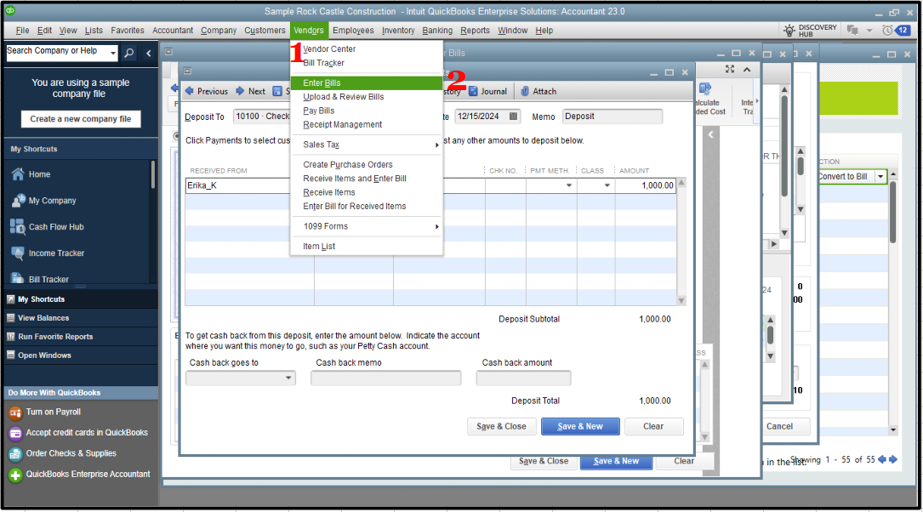
Task: Expand the Sales Tax submenu
Action: (x=366, y=145)
